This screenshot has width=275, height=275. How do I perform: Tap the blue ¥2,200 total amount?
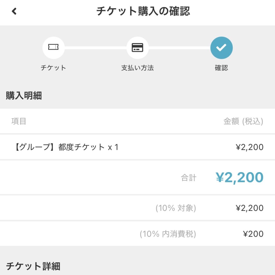tap(240, 178)
